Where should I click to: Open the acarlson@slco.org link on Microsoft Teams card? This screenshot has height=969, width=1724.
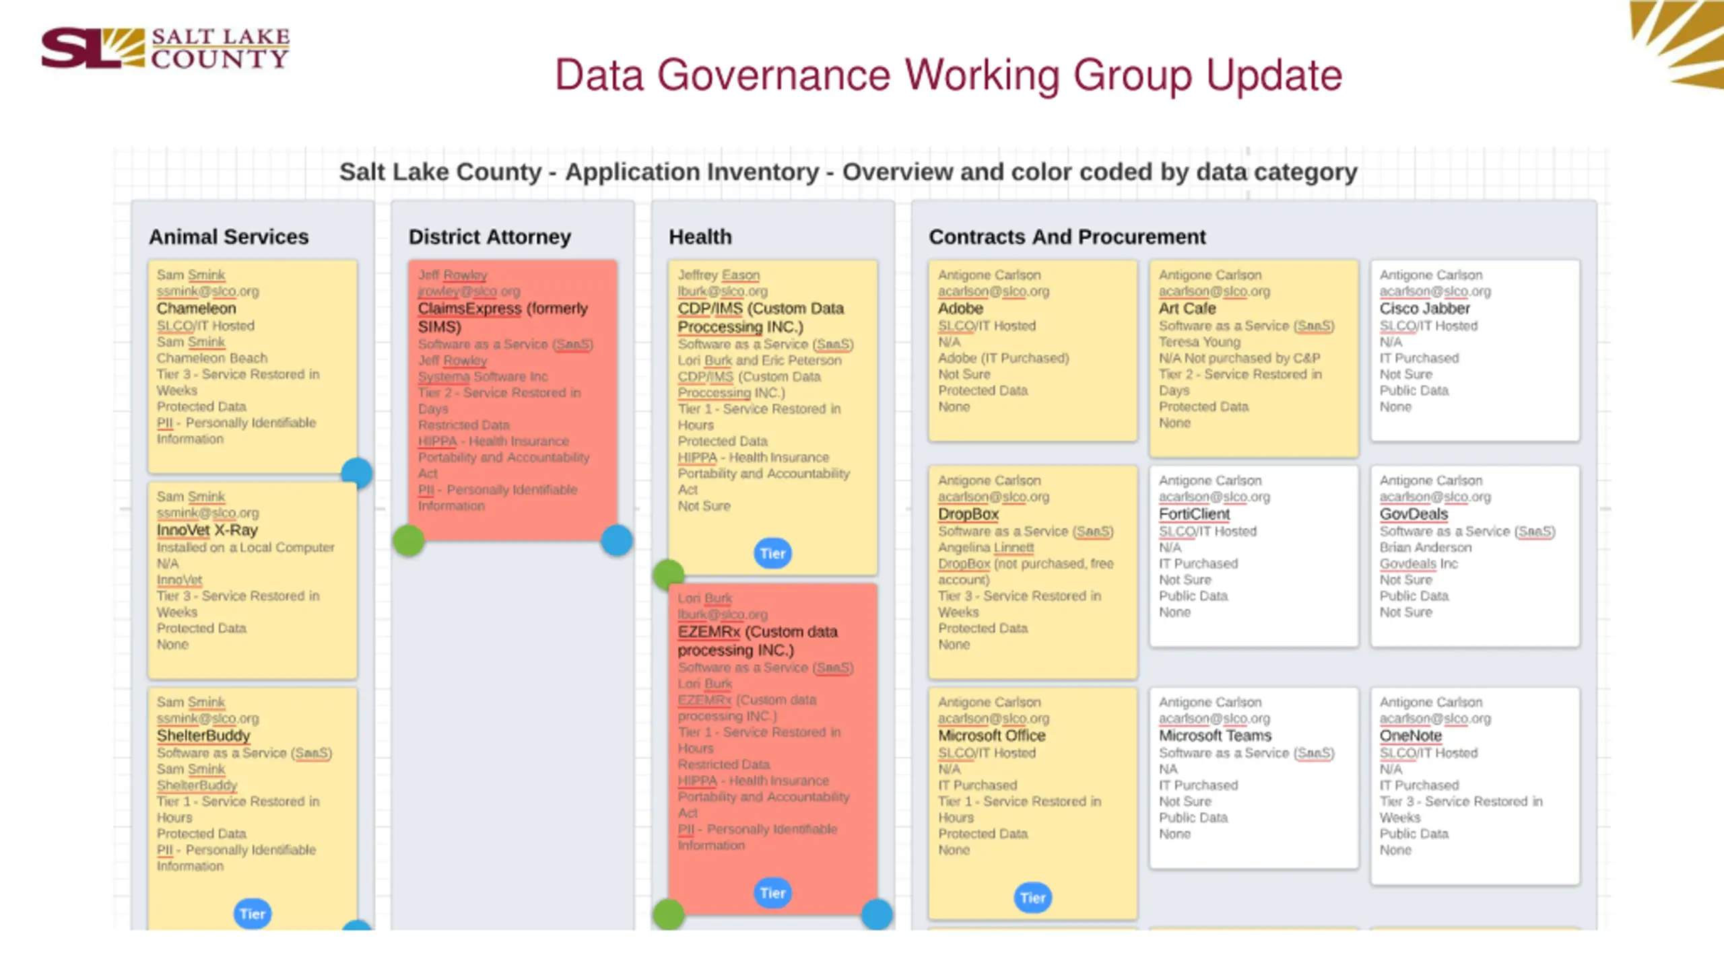click(x=1214, y=719)
